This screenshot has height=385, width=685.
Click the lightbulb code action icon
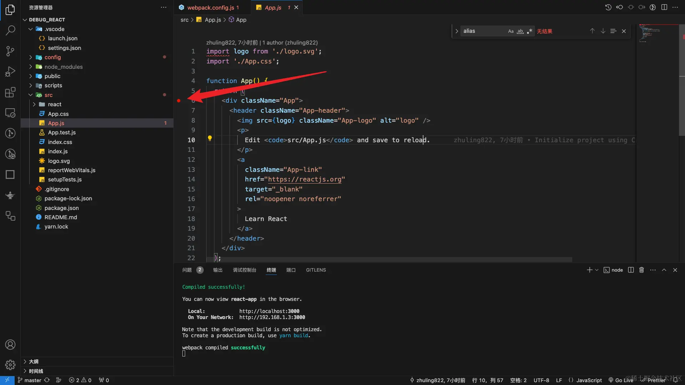pyautogui.click(x=210, y=138)
